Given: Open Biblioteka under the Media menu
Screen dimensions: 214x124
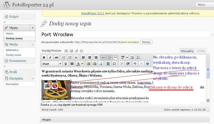Looking at the screenshot, I should tap(12, 50).
